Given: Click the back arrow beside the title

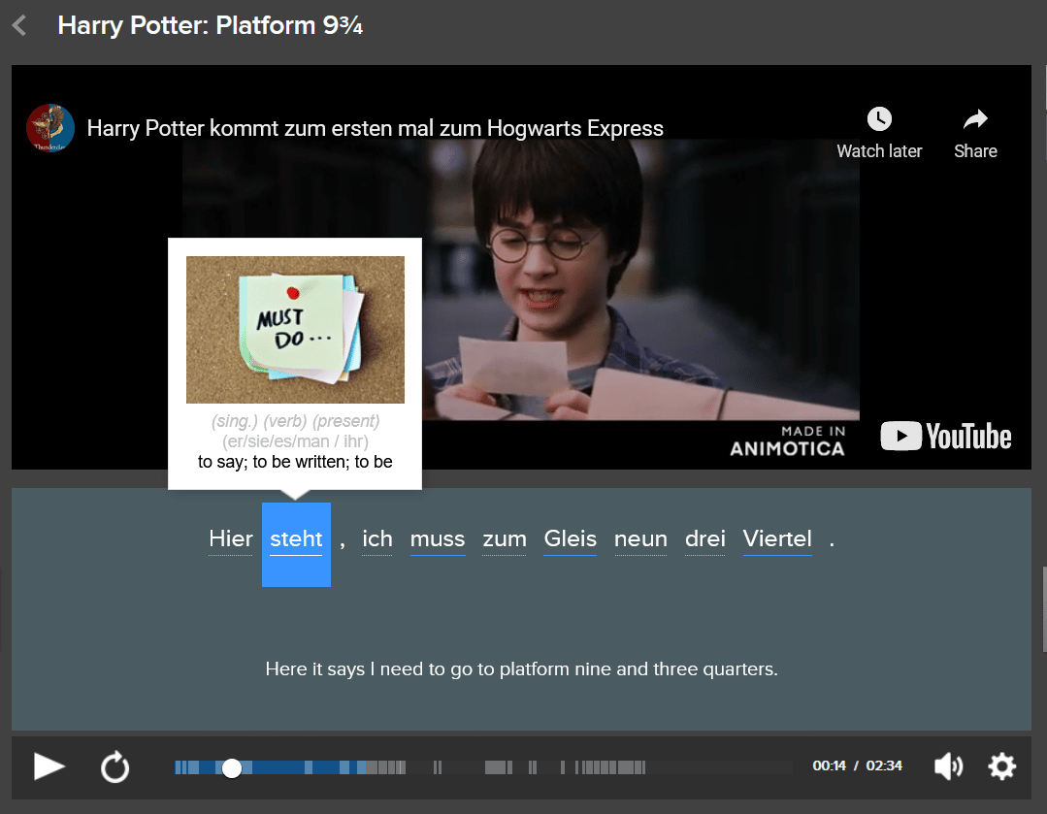Looking at the screenshot, I should pyautogui.click(x=19, y=25).
